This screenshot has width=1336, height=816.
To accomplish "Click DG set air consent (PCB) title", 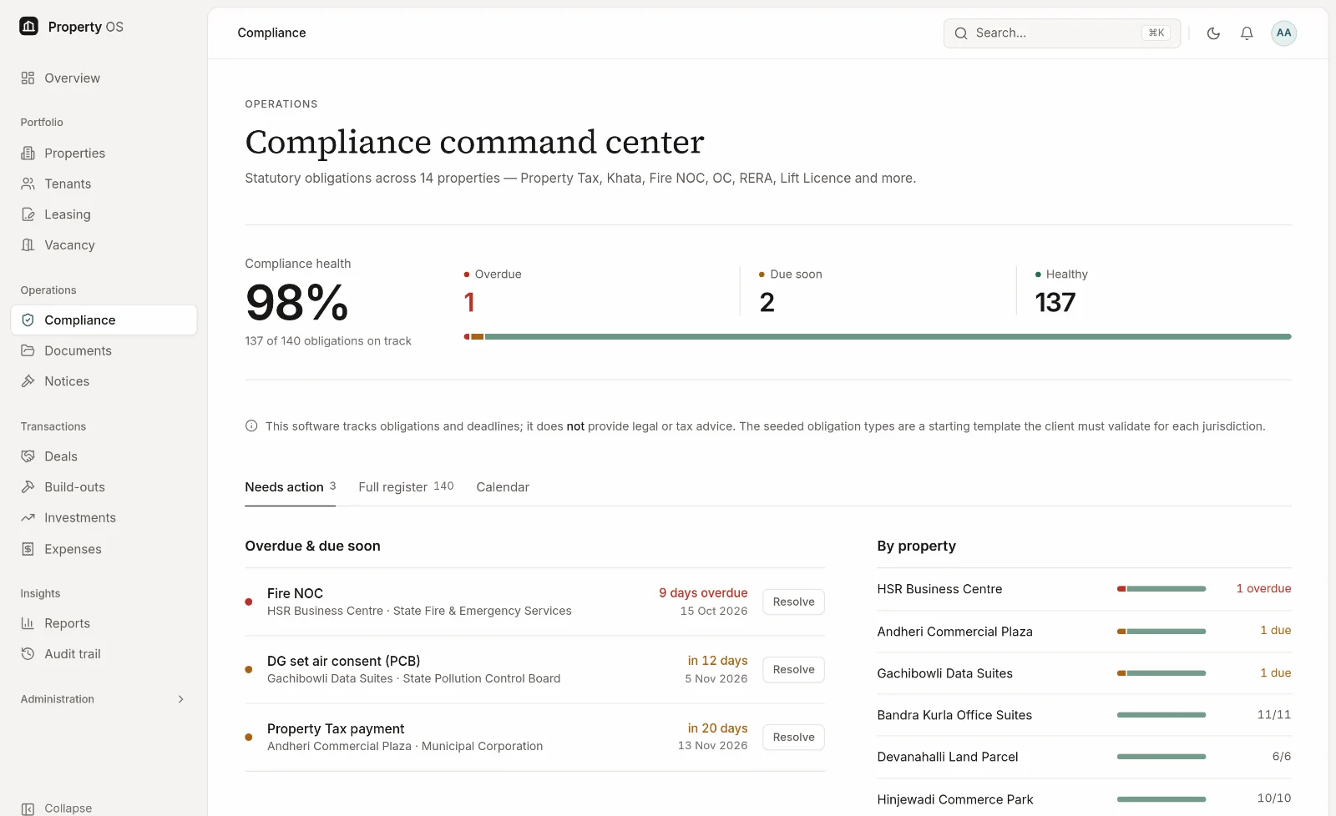I will coord(343,661).
